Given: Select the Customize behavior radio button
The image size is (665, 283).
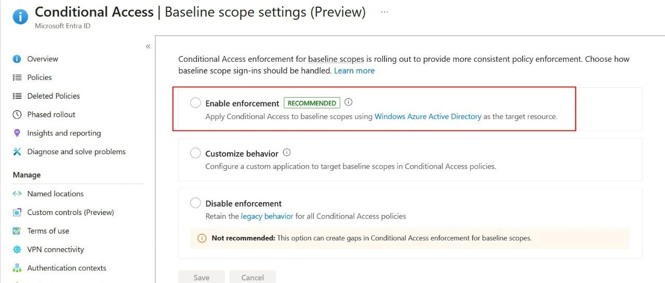Looking at the screenshot, I should point(195,153).
